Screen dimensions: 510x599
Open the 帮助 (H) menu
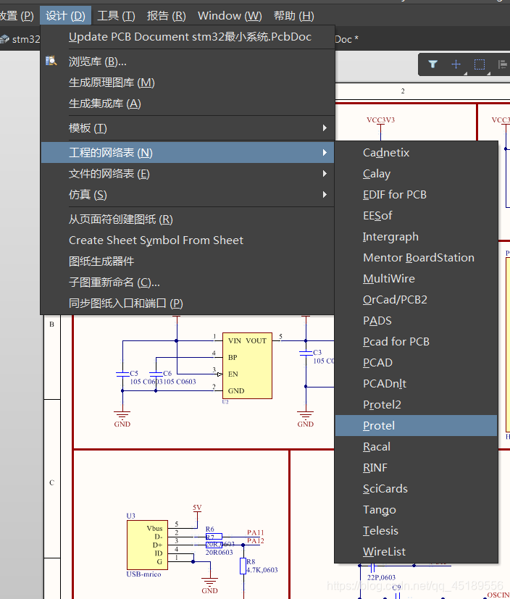pyautogui.click(x=294, y=16)
